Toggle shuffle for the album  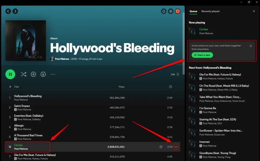point(24,74)
